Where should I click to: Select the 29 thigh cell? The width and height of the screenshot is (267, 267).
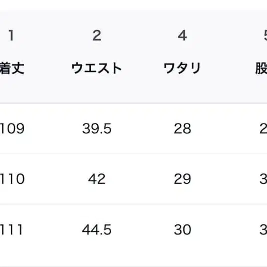click(182, 179)
